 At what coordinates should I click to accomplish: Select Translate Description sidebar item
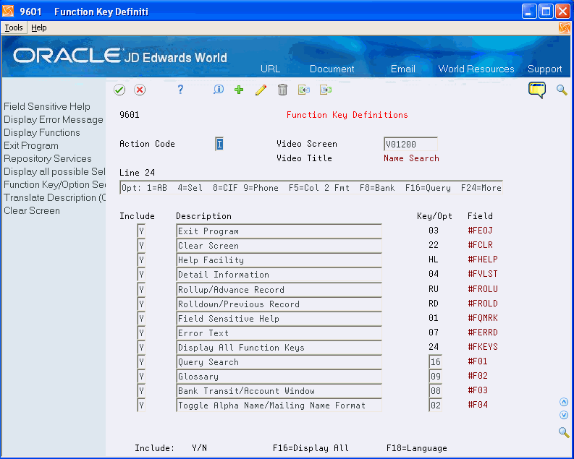coord(54,198)
